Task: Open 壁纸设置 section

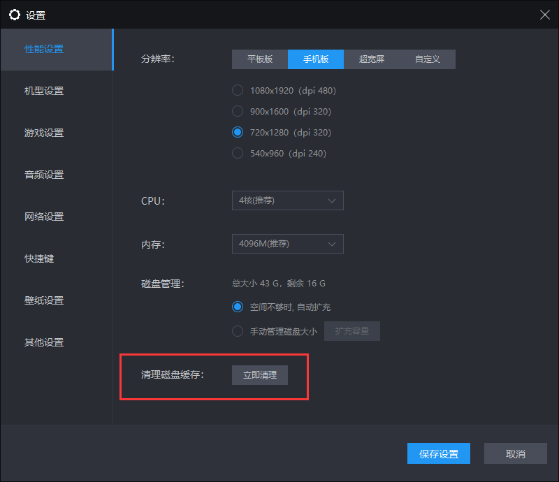Action: pyautogui.click(x=44, y=300)
